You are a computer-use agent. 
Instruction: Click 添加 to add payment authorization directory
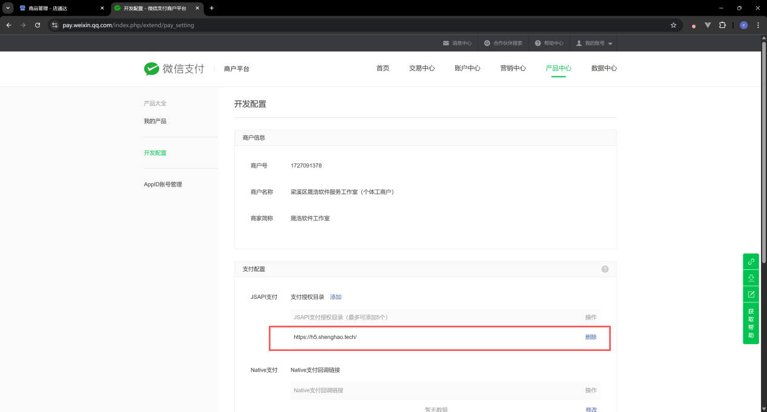(335, 297)
